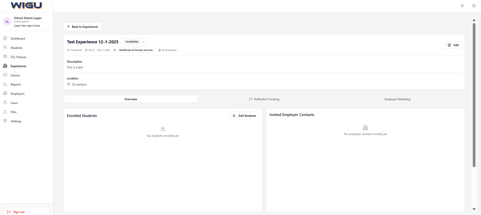Click the Settings gear icon
481x215 pixels.
[x=5, y=121]
